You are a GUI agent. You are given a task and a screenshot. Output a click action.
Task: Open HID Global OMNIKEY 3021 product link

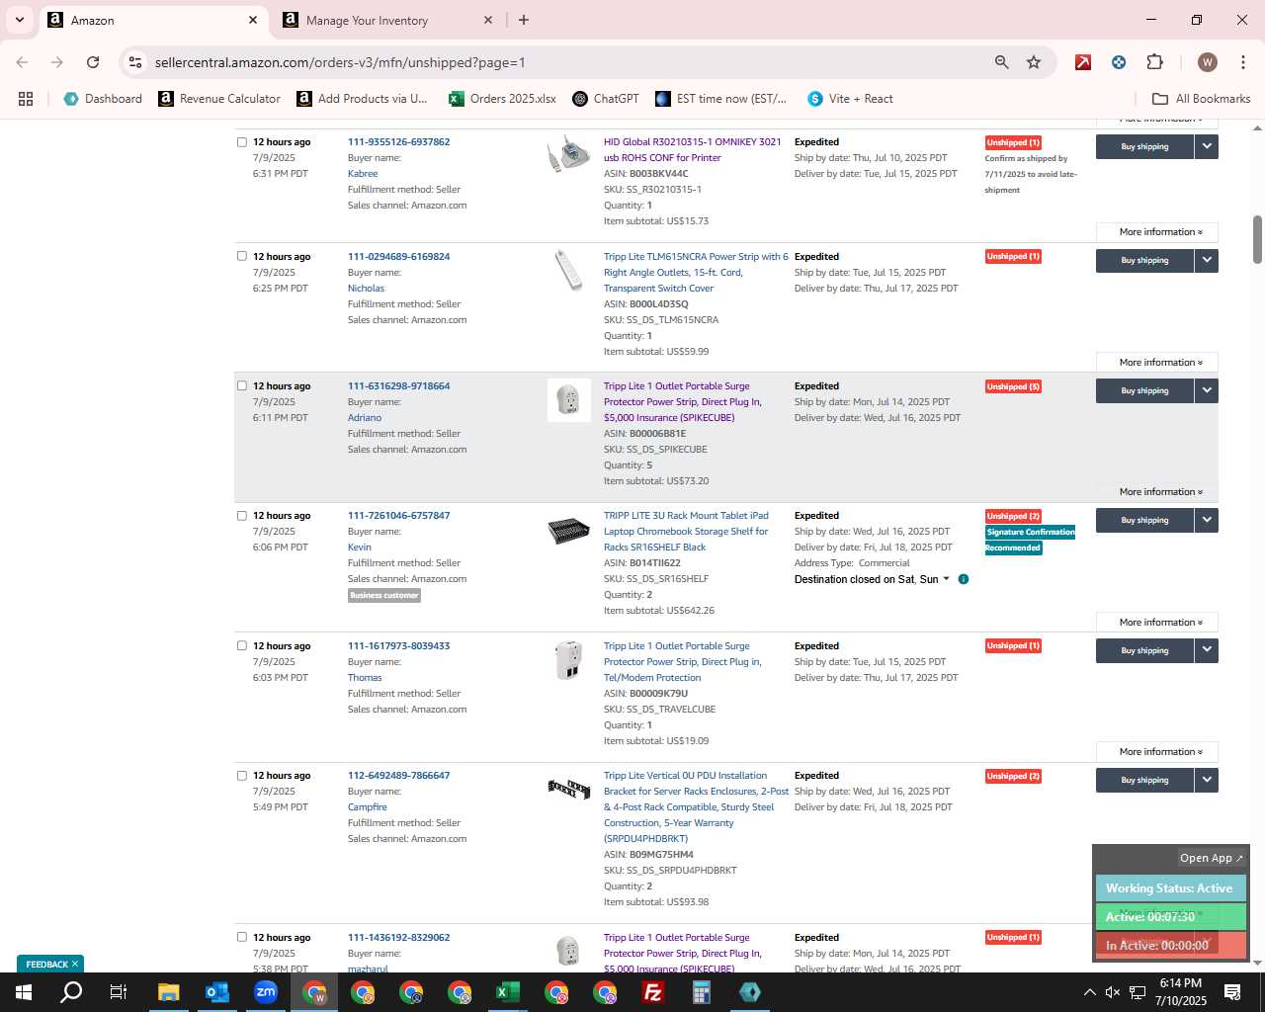(x=692, y=149)
